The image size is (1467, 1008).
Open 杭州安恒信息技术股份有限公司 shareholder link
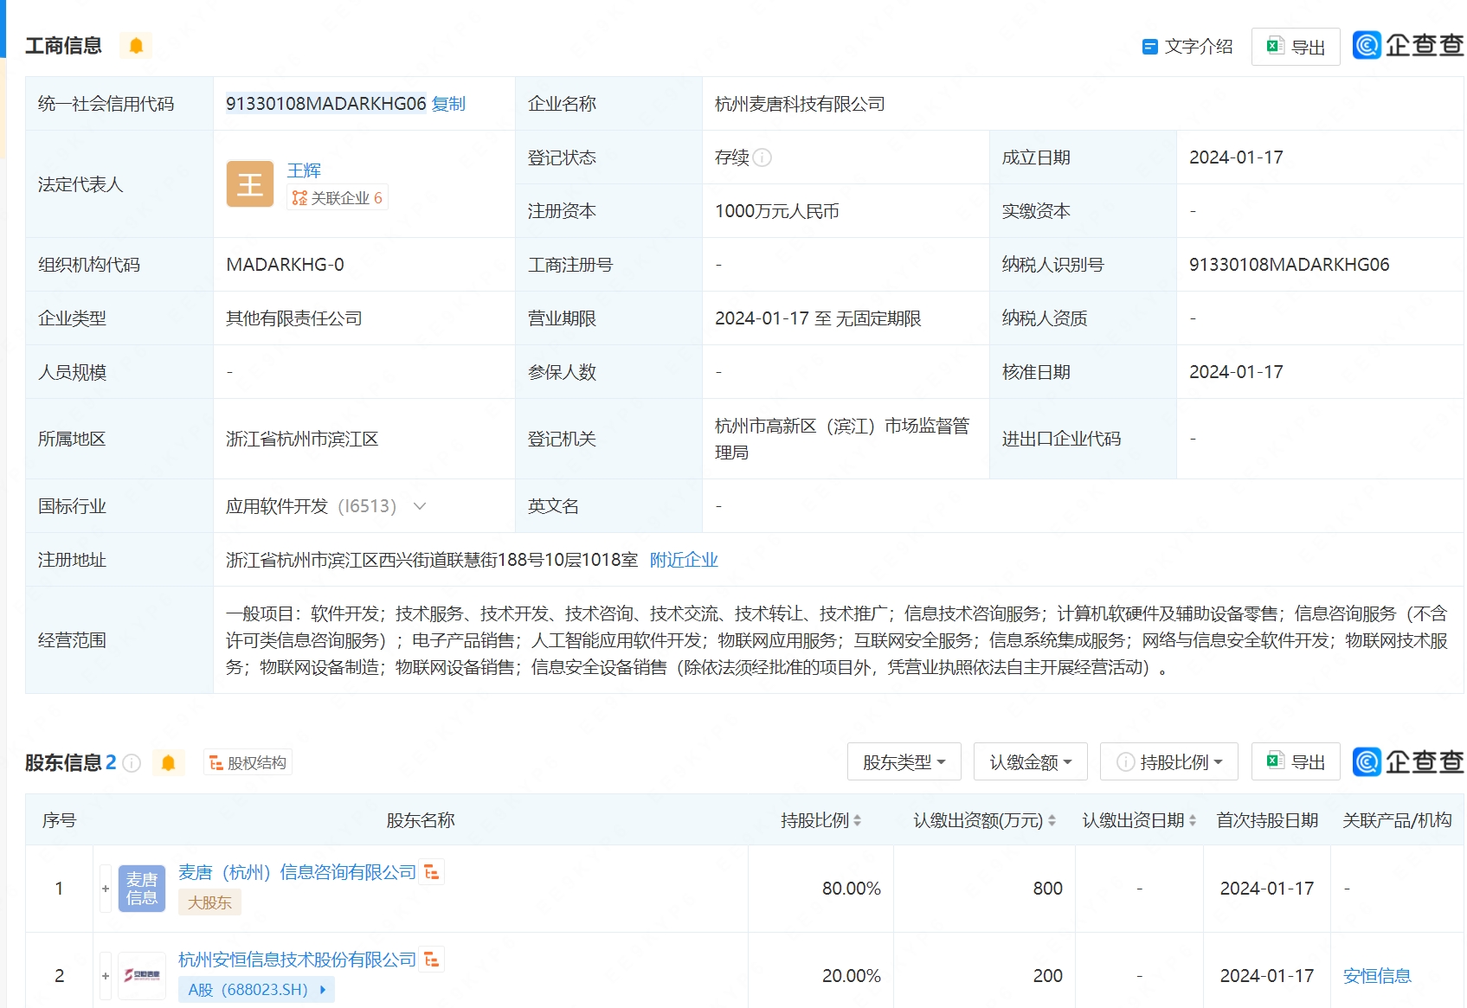pos(297,960)
